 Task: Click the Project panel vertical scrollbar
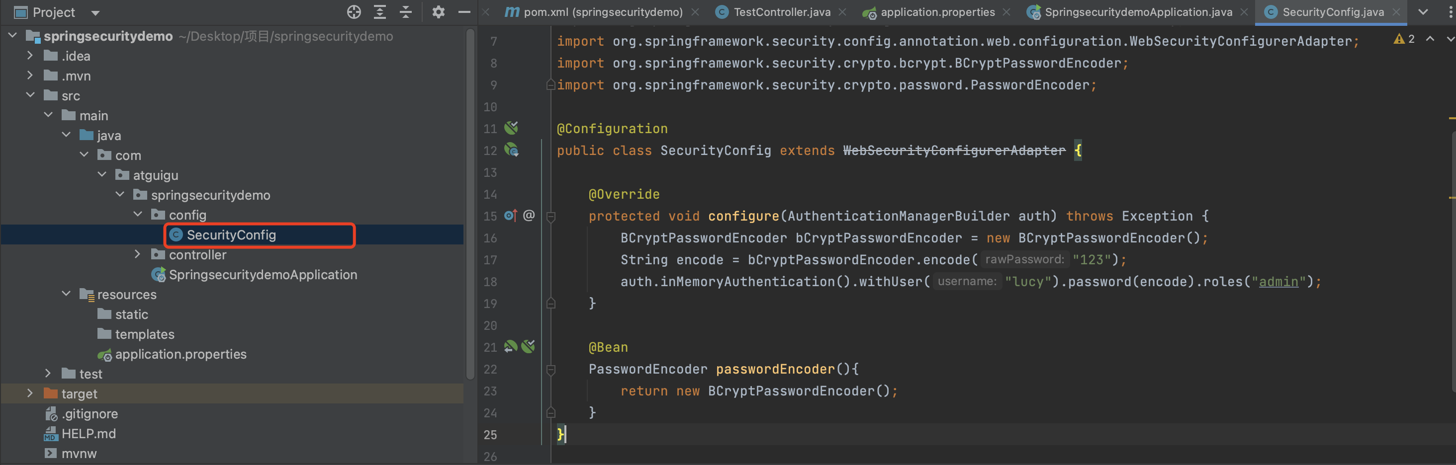[470, 203]
